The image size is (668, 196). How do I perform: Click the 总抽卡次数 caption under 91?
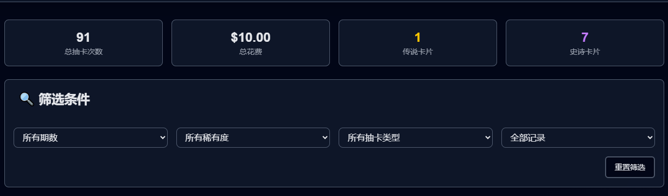(84, 52)
